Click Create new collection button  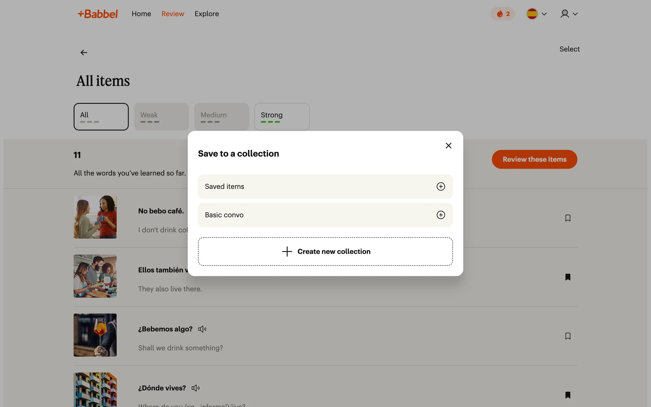[x=325, y=252]
